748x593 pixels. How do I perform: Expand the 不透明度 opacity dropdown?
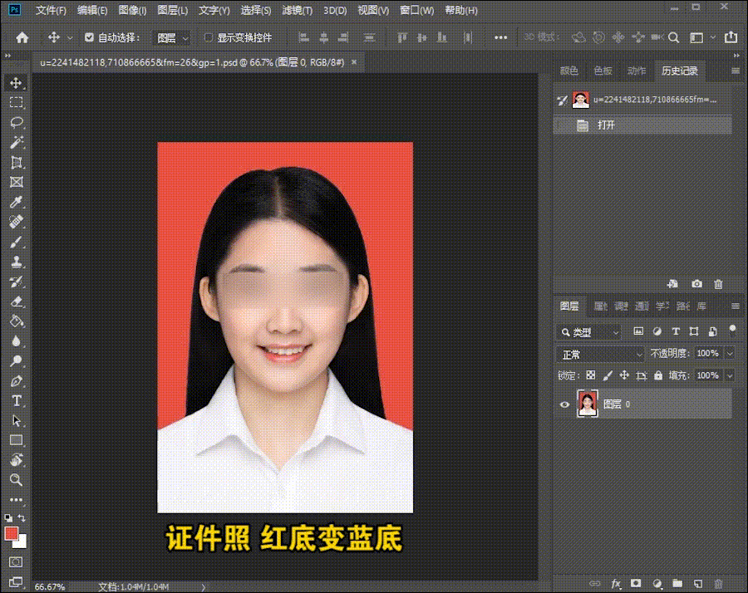click(730, 354)
